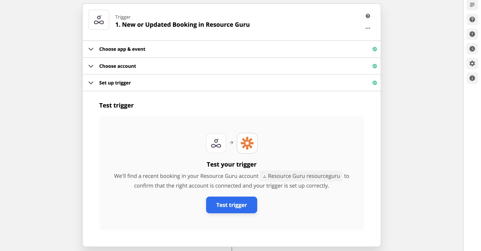Image resolution: width=481 pixels, height=251 pixels.
Task: Open the three-dot more options menu
Action: [368, 28]
